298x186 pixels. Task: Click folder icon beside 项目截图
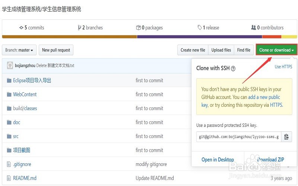coord(9,150)
